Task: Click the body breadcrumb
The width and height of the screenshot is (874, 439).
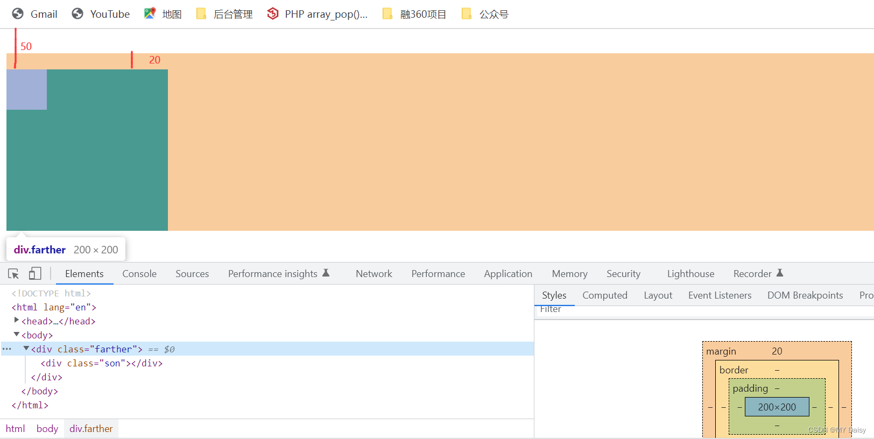Action: click(x=47, y=429)
